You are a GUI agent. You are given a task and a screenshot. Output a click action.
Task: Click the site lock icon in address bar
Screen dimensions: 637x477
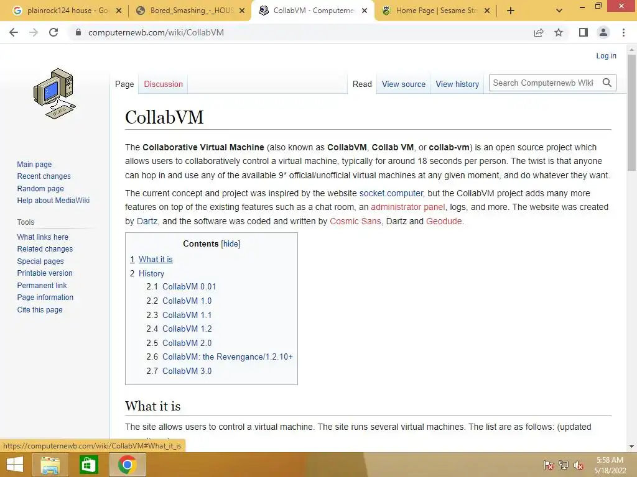tap(78, 32)
